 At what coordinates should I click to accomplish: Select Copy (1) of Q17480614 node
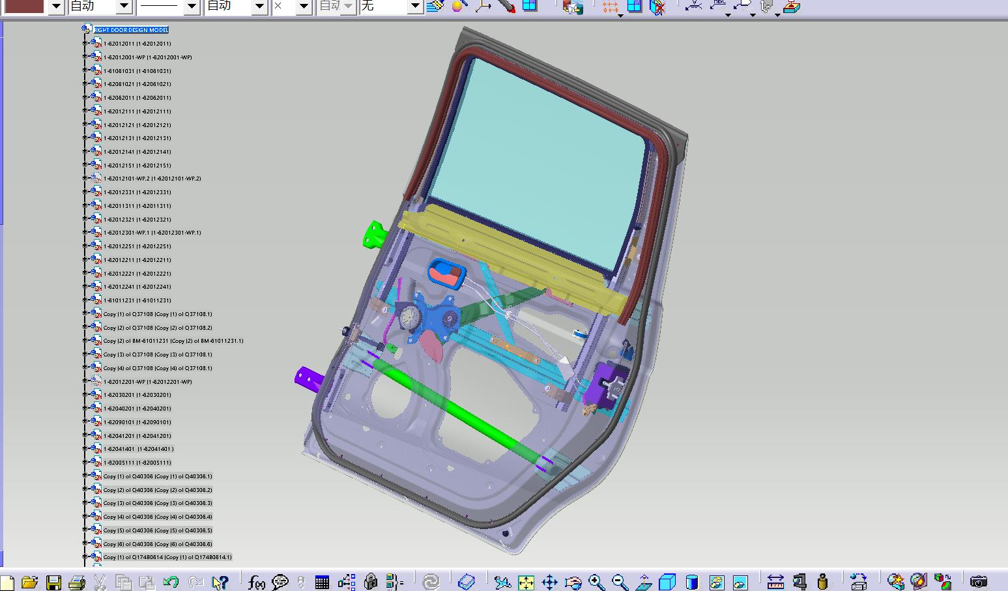point(167,557)
